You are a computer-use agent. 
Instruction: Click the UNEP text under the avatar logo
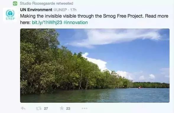pos(10,18)
